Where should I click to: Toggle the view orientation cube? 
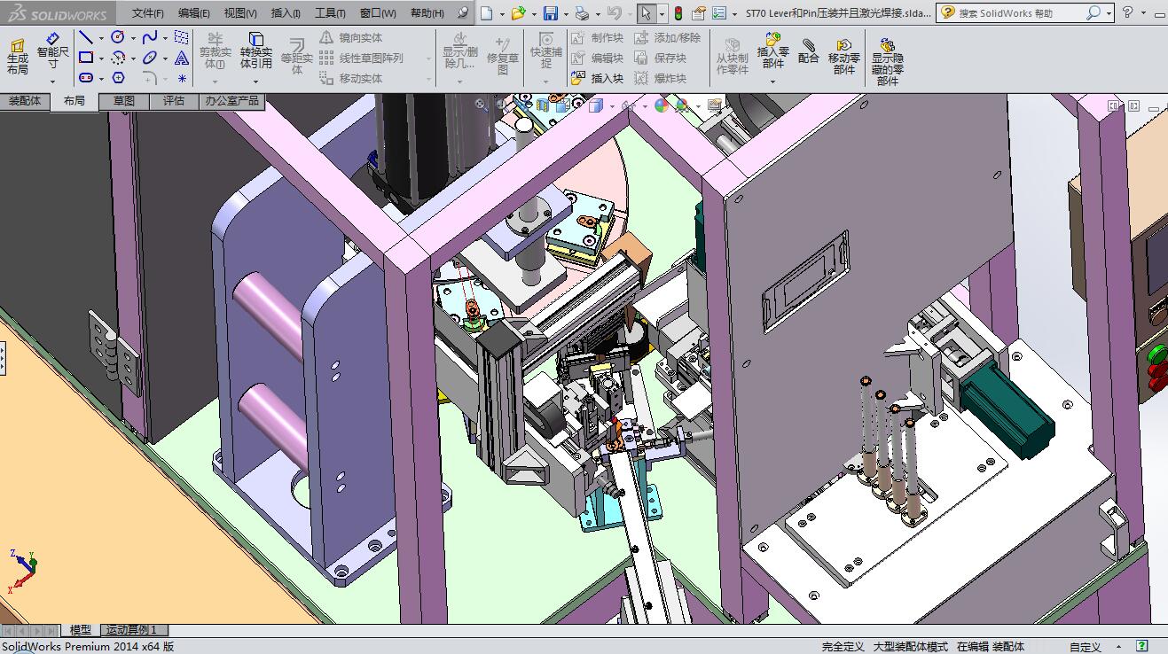coord(596,106)
